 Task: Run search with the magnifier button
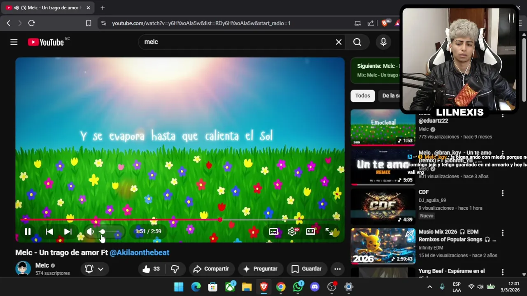357,42
